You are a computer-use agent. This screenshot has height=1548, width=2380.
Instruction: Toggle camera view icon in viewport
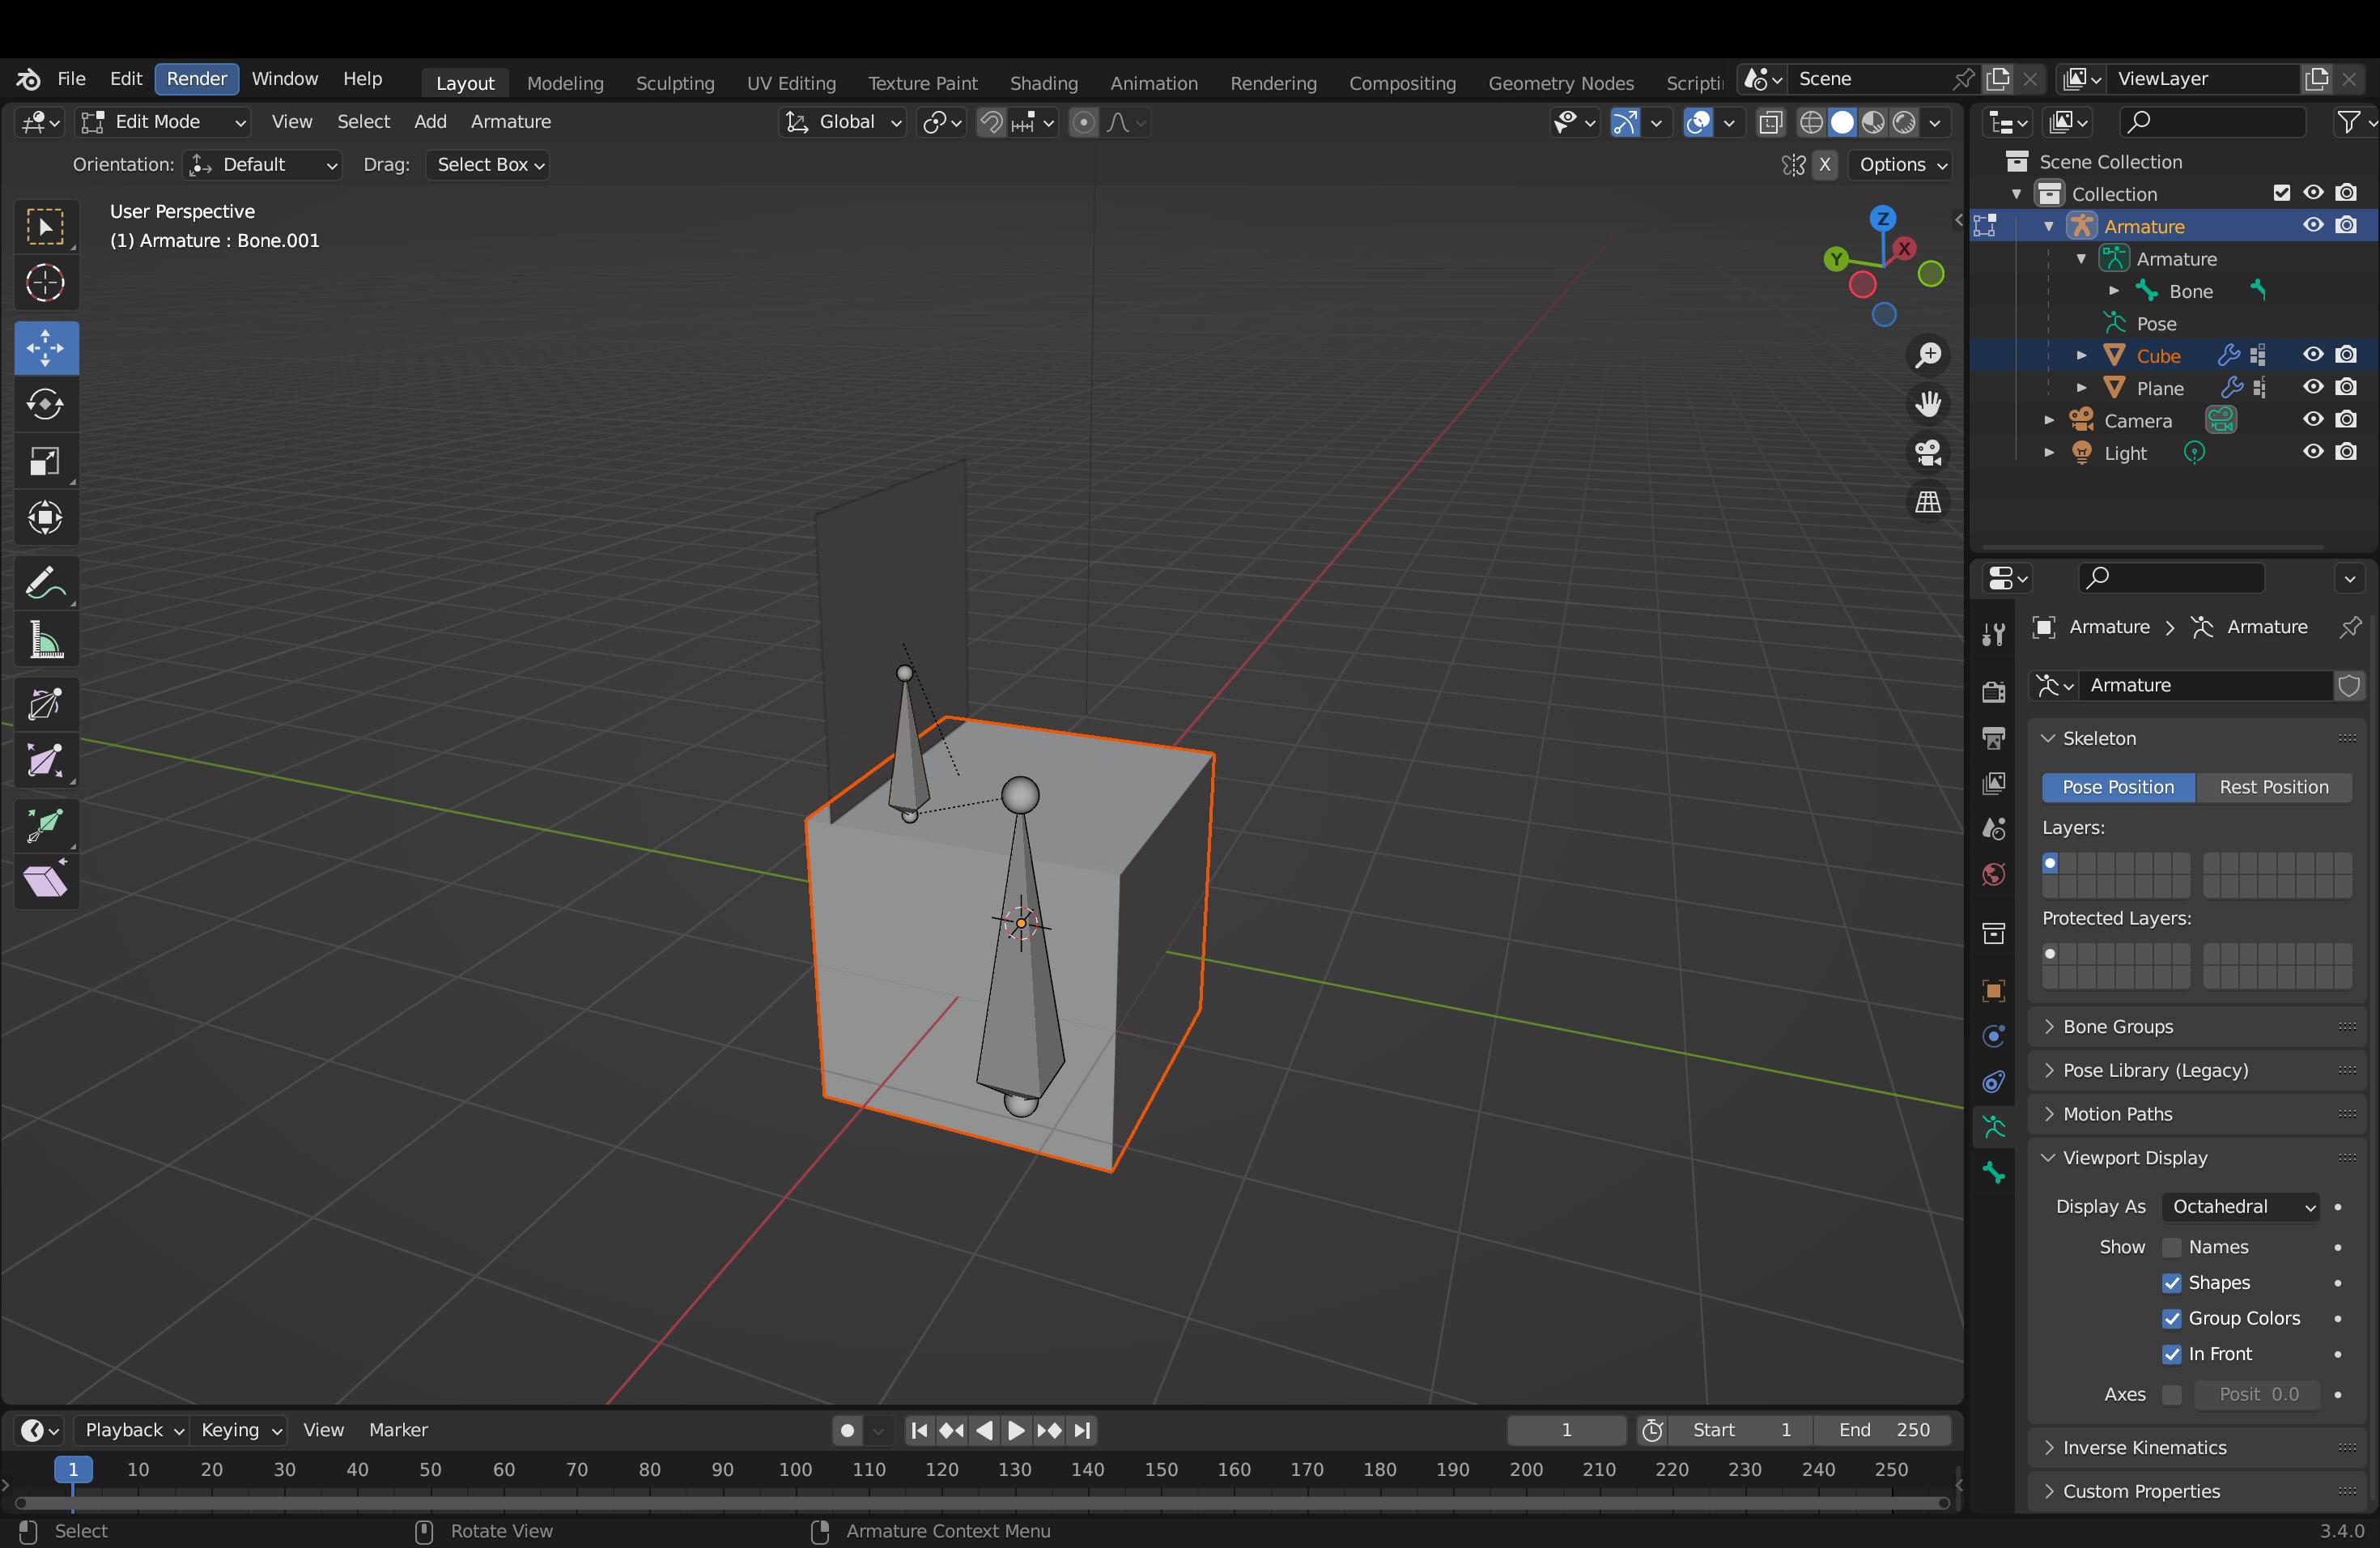click(1928, 453)
